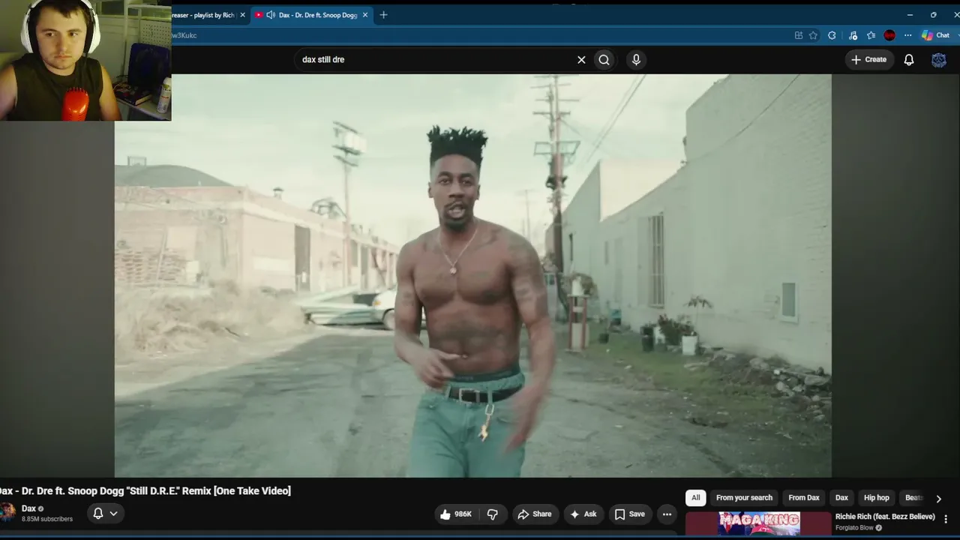Click the video title text

(145, 490)
